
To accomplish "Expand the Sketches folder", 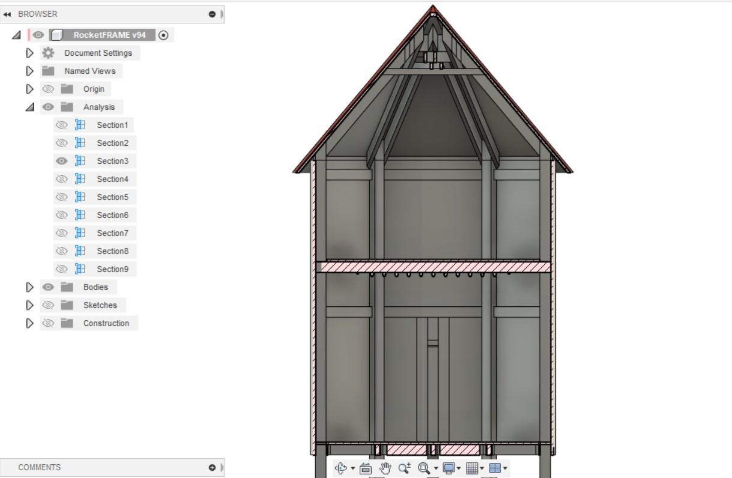I will coord(29,305).
